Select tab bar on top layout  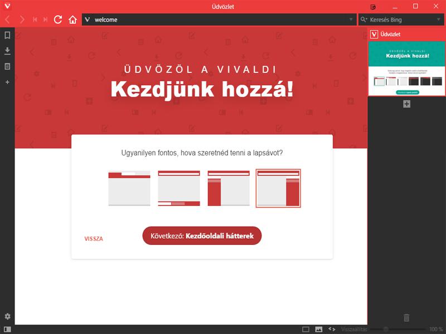coord(129,188)
